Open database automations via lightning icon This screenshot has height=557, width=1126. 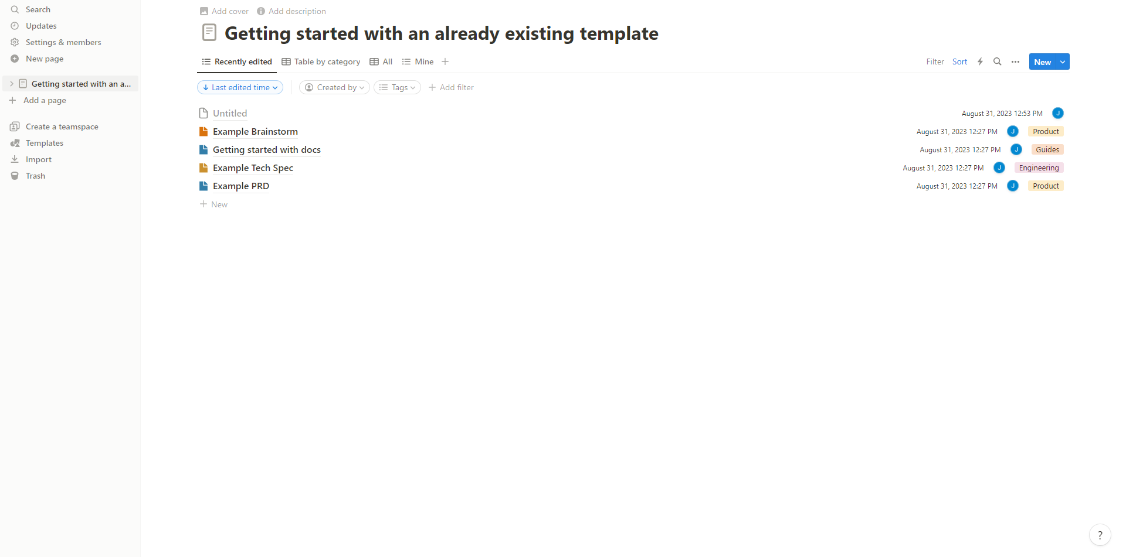pos(980,61)
